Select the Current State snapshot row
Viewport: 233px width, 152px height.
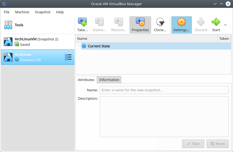click(x=156, y=46)
